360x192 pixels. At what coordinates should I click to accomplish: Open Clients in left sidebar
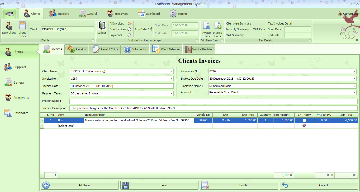pyautogui.click(x=20, y=52)
